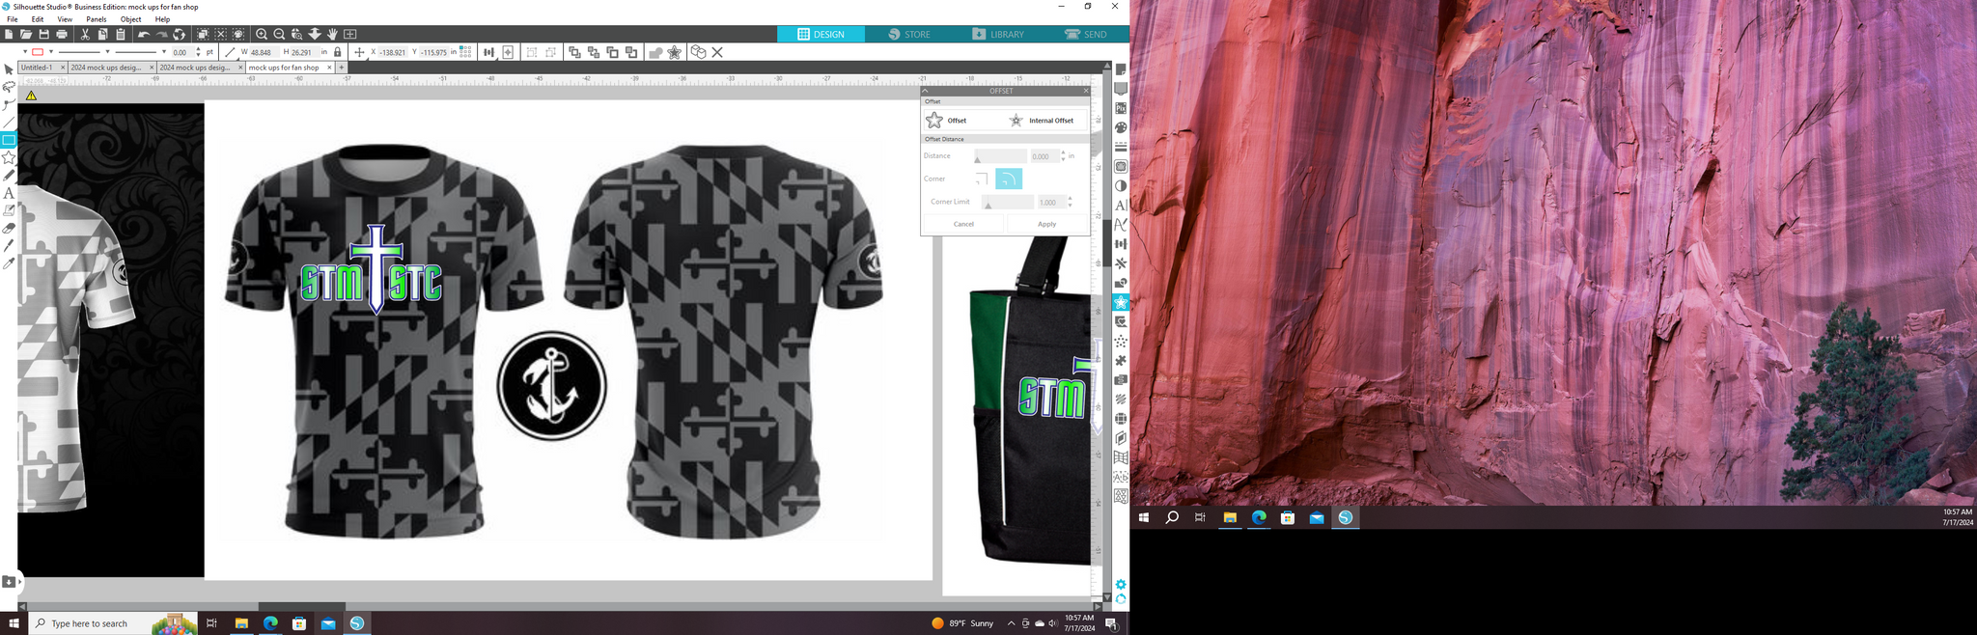Switch to the LIBRARY tab
Image resolution: width=1977 pixels, height=635 pixels.
click(x=998, y=34)
